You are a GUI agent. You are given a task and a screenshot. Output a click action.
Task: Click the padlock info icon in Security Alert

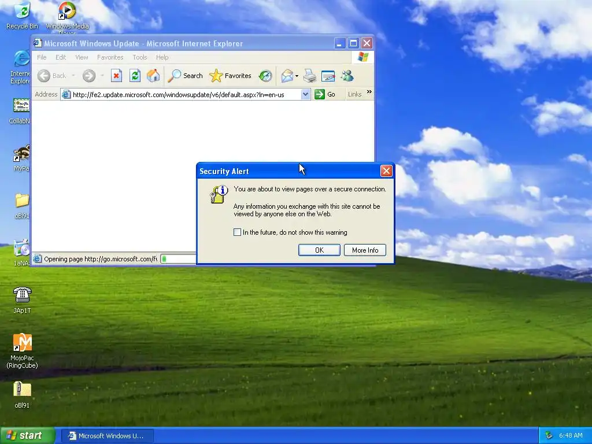[x=219, y=194]
